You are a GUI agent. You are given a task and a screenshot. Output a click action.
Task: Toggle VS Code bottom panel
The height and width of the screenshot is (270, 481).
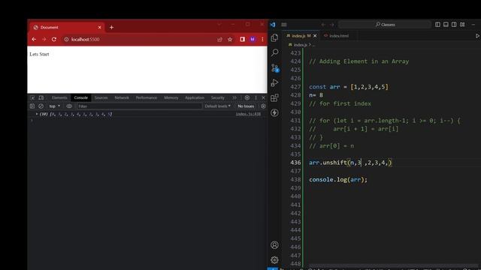click(x=446, y=25)
